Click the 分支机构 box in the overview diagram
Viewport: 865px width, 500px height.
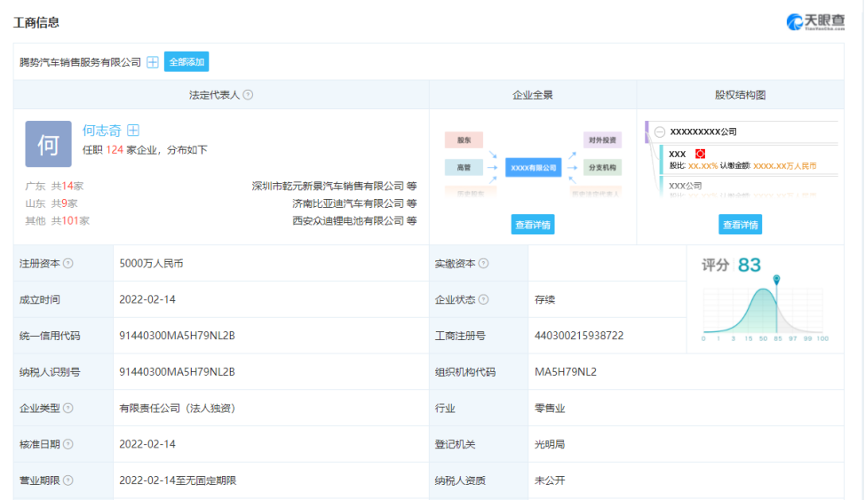tap(602, 168)
